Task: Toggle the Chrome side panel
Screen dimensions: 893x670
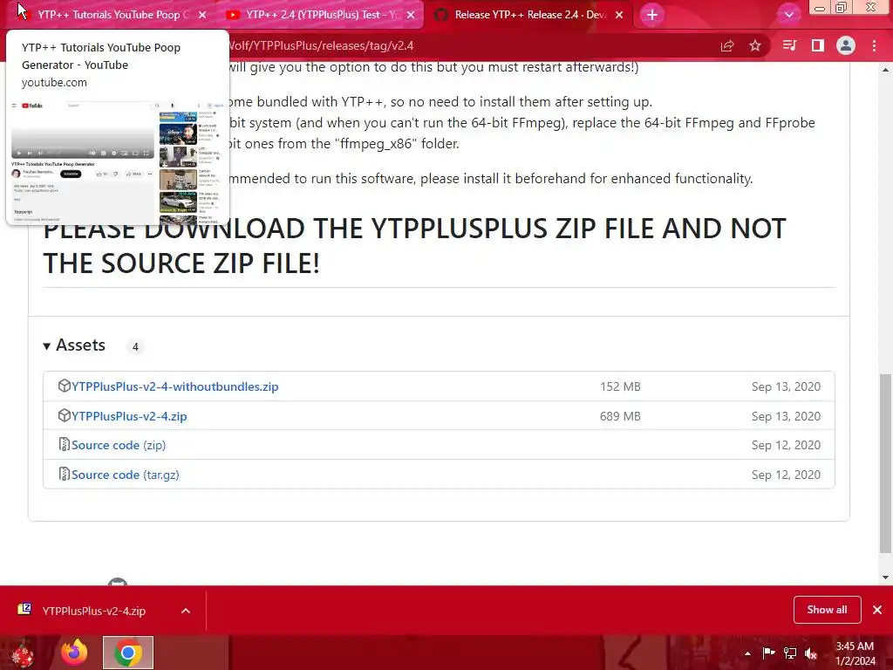Action: pos(818,45)
